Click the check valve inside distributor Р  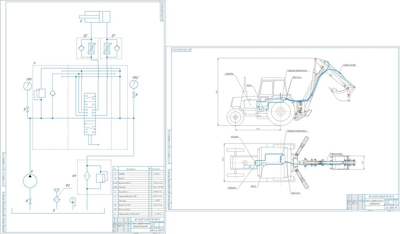point(52,94)
